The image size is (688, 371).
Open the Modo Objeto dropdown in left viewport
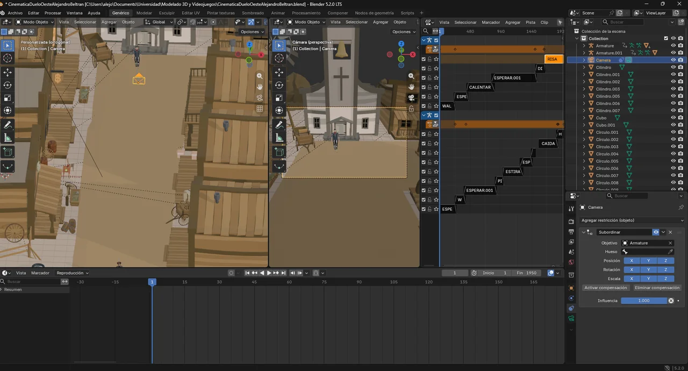pyautogui.click(x=35, y=22)
